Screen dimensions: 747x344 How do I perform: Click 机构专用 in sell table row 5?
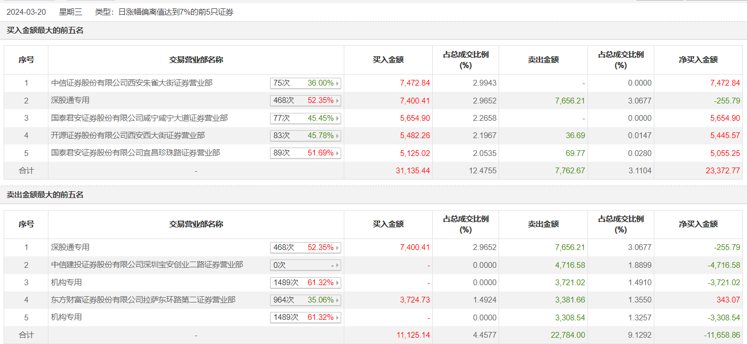[x=67, y=317]
